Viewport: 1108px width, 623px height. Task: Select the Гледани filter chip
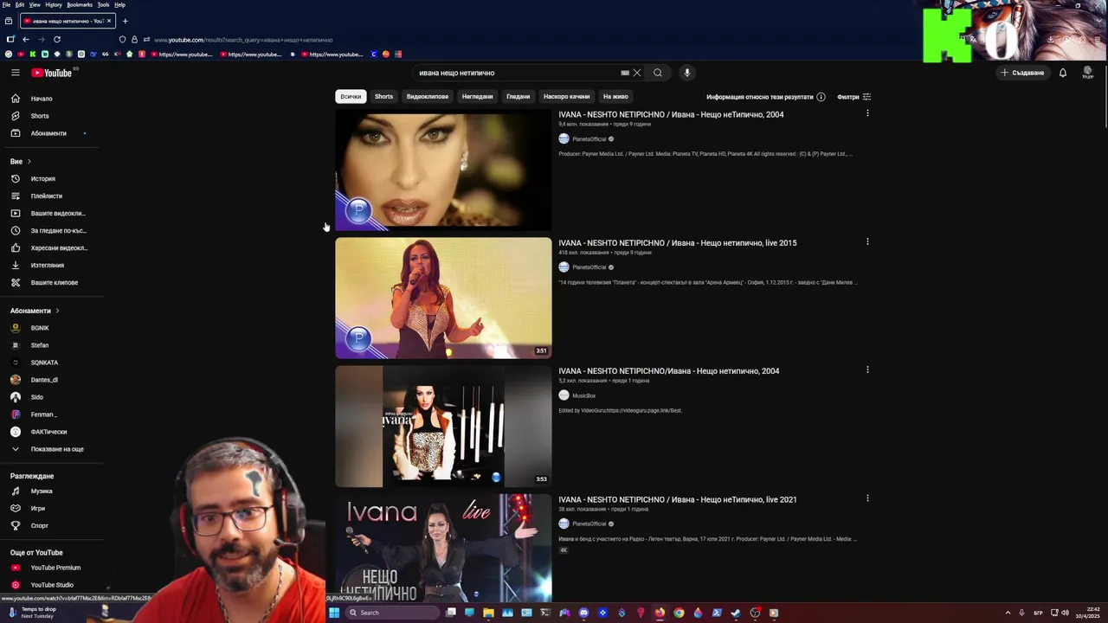coord(518,97)
